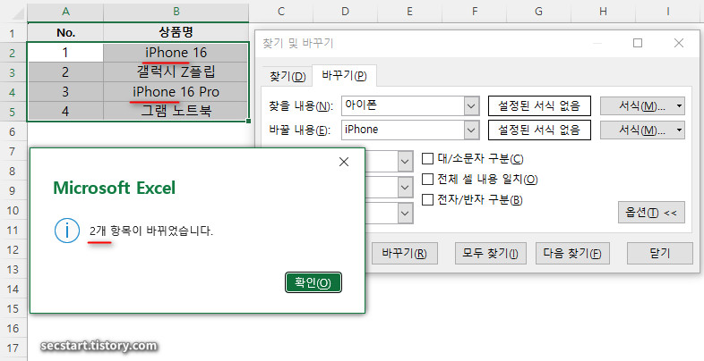Select row 2 header
Screen dimensions: 704x361
click(x=13, y=53)
